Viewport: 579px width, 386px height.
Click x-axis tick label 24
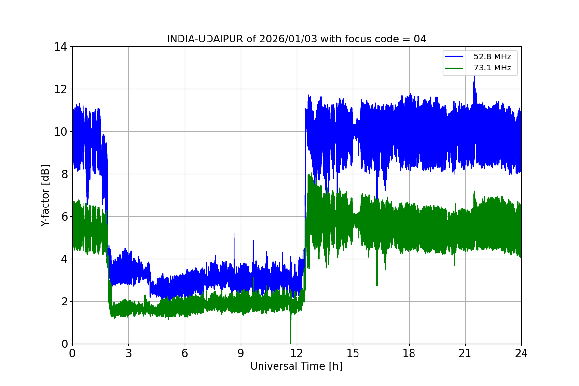pyautogui.click(x=521, y=353)
